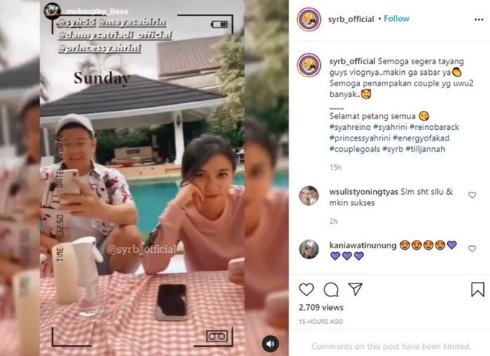
Task: Open comments with the speech bubble icon
Action: coord(331,290)
